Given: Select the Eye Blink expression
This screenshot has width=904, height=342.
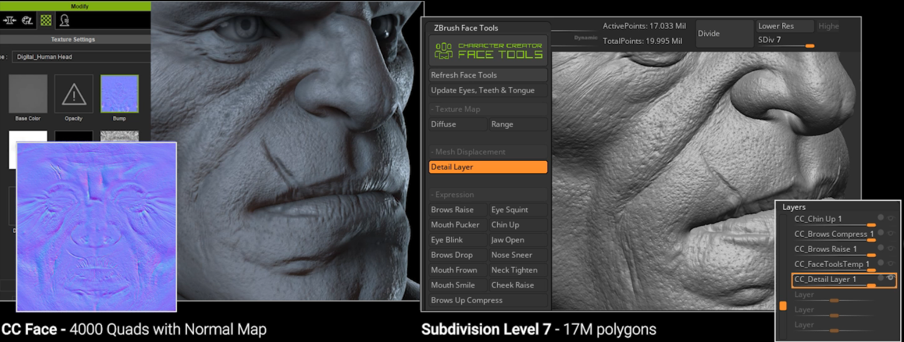Looking at the screenshot, I should 458,239.
